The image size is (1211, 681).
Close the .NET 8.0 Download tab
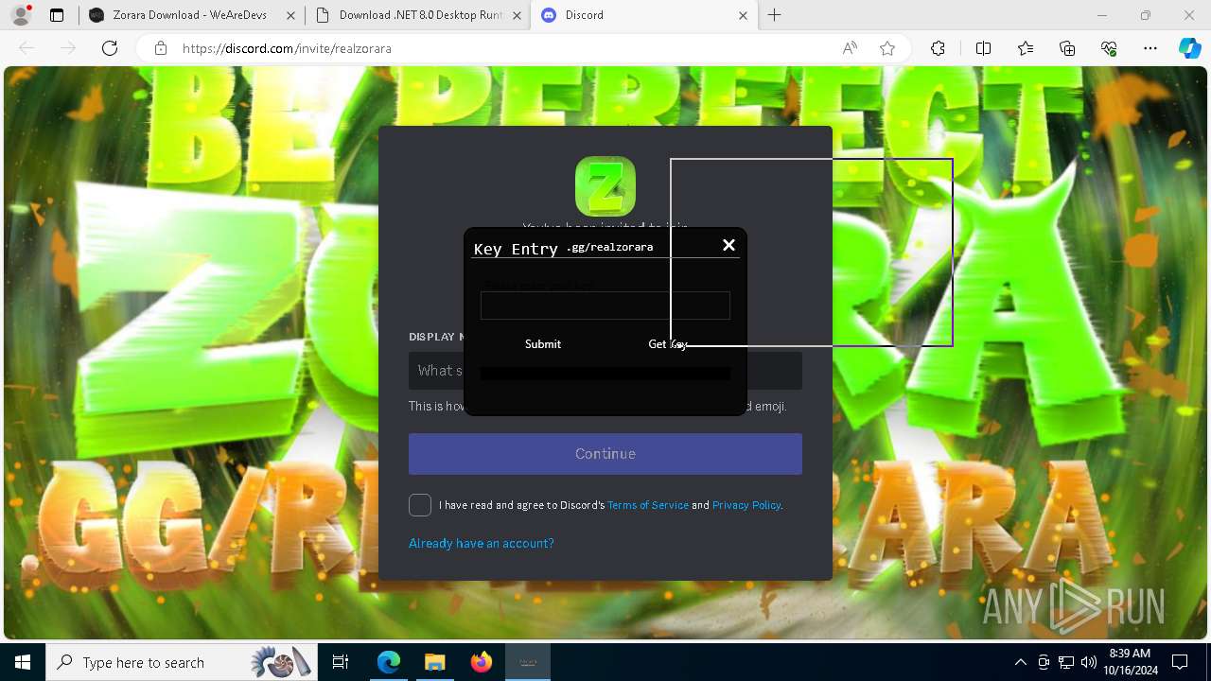[x=516, y=15]
